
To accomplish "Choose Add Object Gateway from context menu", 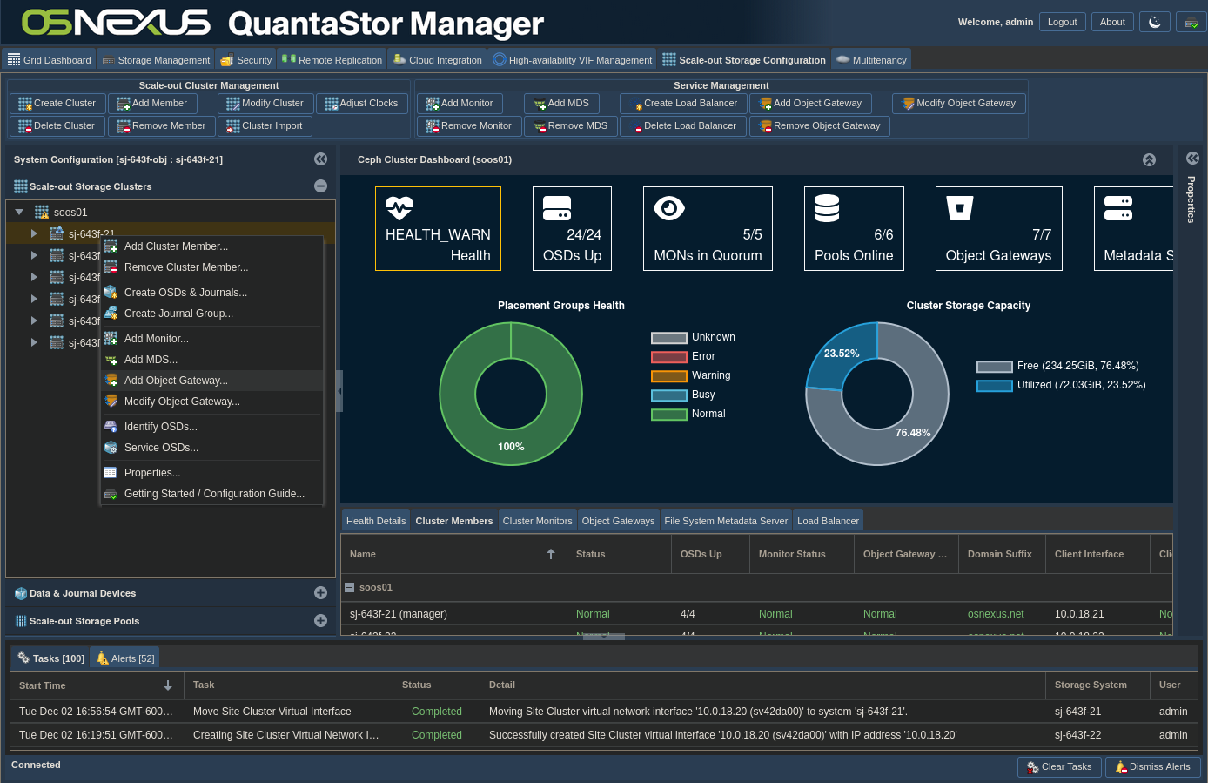I will coord(176,381).
